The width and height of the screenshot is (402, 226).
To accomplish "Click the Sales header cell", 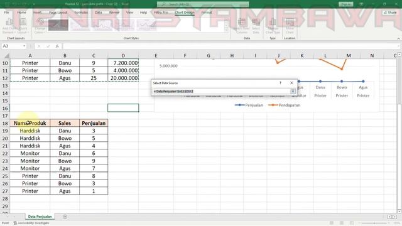I will pyautogui.click(x=65, y=123).
